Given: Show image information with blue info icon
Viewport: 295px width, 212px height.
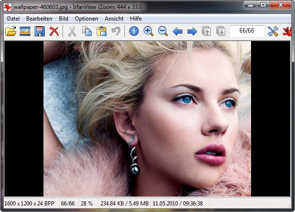Looking at the screenshot, I should (x=134, y=32).
